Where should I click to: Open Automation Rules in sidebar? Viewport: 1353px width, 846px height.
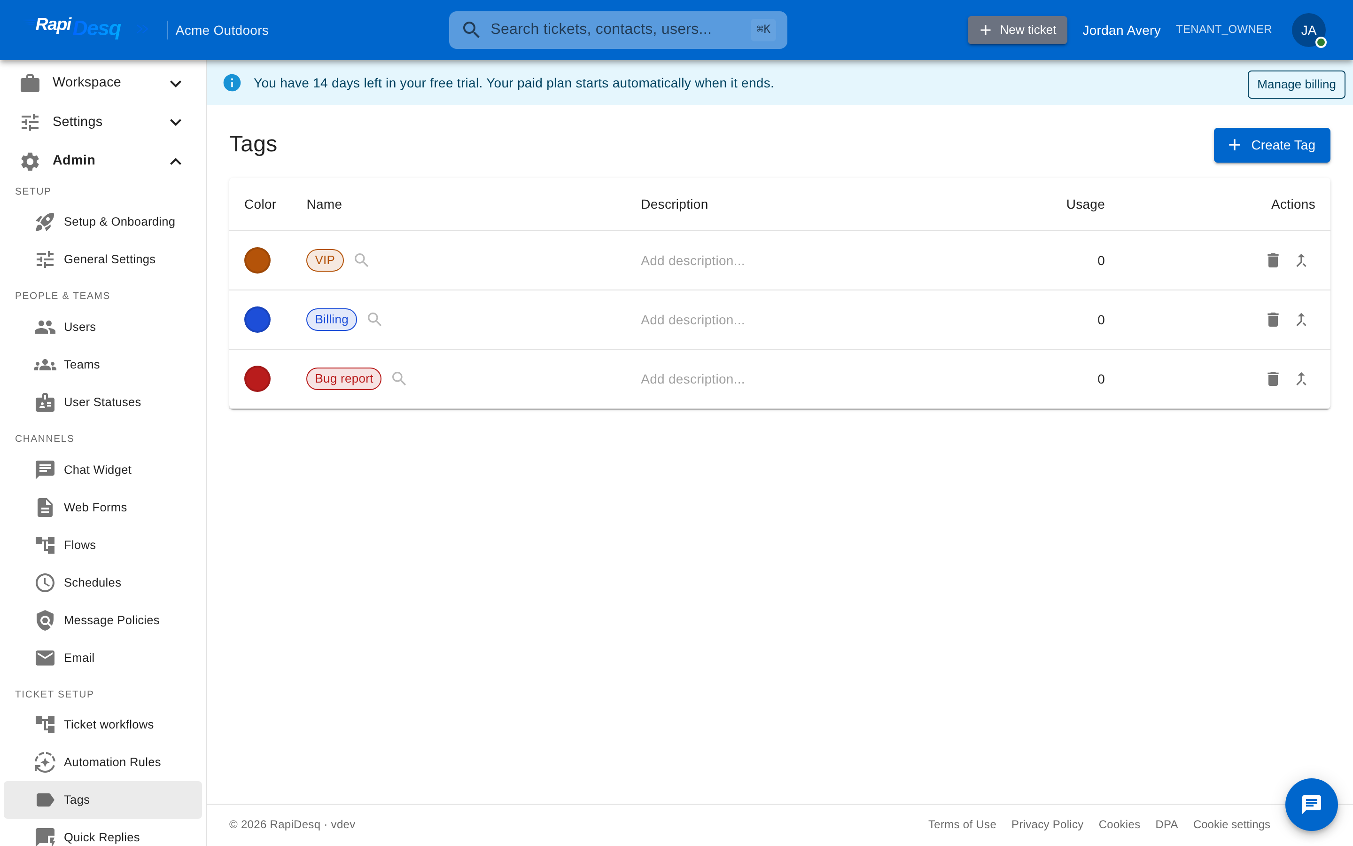(x=103, y=762)
